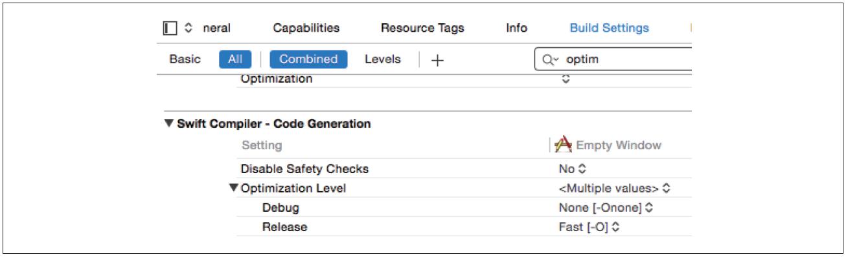Collapse the Swift Compiler - Code Generation section
Image resolution: width=848 pixels, height=257 pixels.
168,124
